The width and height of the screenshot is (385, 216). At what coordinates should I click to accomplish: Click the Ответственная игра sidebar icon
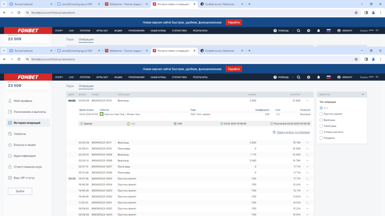coord(10,167)
